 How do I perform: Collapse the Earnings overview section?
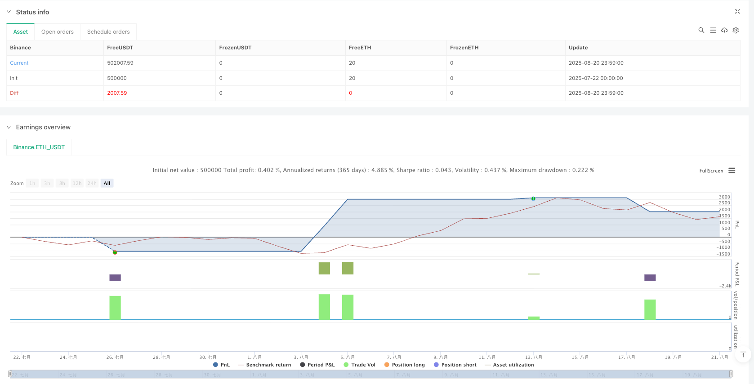(x=9, y=127)
